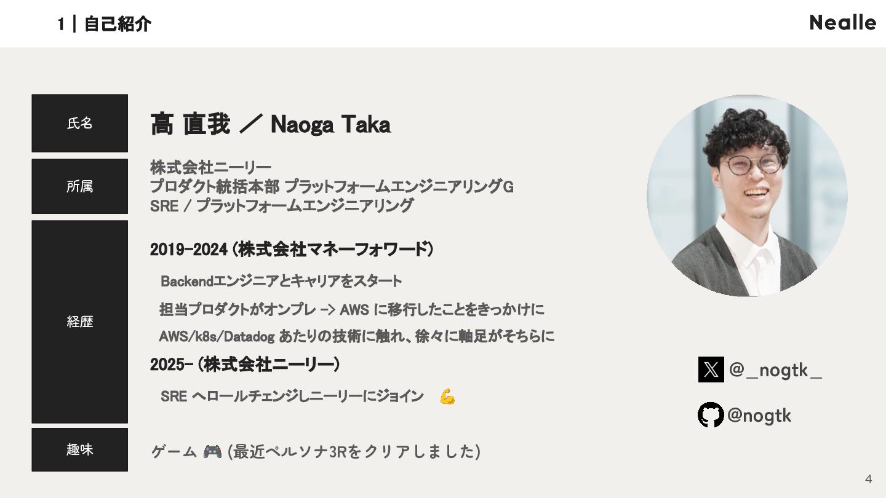886x498 pixels.
Task: Click the name 高 直我 / Naoga Taka
Action: tap(271, 124)
